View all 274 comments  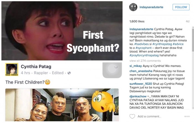(145, 61)
